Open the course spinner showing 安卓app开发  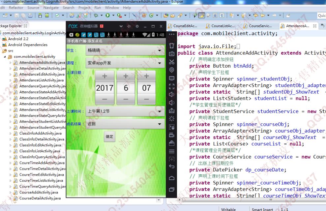point(125,63)
